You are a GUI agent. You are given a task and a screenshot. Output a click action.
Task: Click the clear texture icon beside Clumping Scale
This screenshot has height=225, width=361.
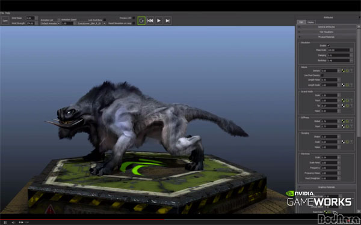tap(351, 142)
